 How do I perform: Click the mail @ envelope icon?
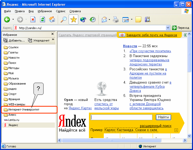tap(122, 35)
